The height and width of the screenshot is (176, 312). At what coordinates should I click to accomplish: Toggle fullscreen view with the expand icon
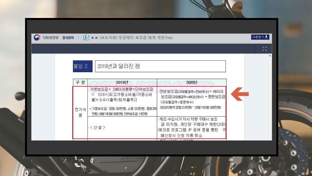[265, 49]
